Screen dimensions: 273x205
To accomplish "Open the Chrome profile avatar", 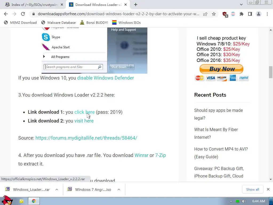I will pos(259,14).
